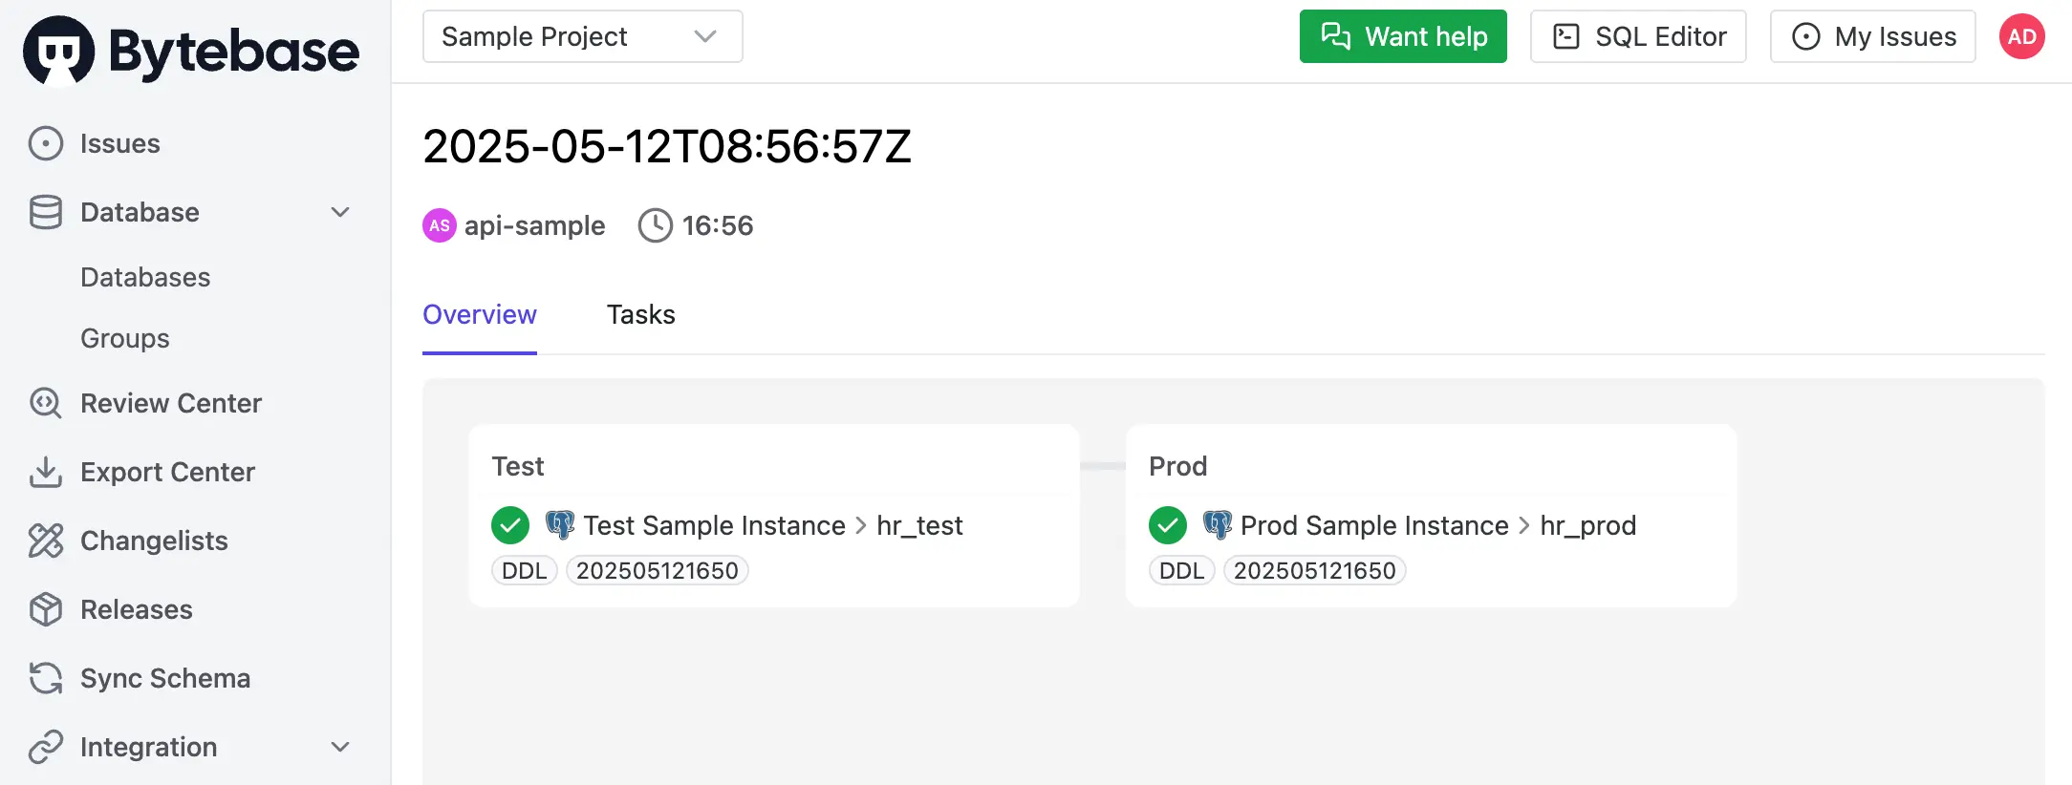Click the 202505121650 tag in Test card
This screenshot has height=785, width=2072.
tap(658, 570)
